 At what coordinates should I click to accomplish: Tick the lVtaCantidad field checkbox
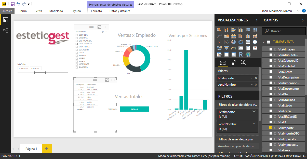pos(271,66)
